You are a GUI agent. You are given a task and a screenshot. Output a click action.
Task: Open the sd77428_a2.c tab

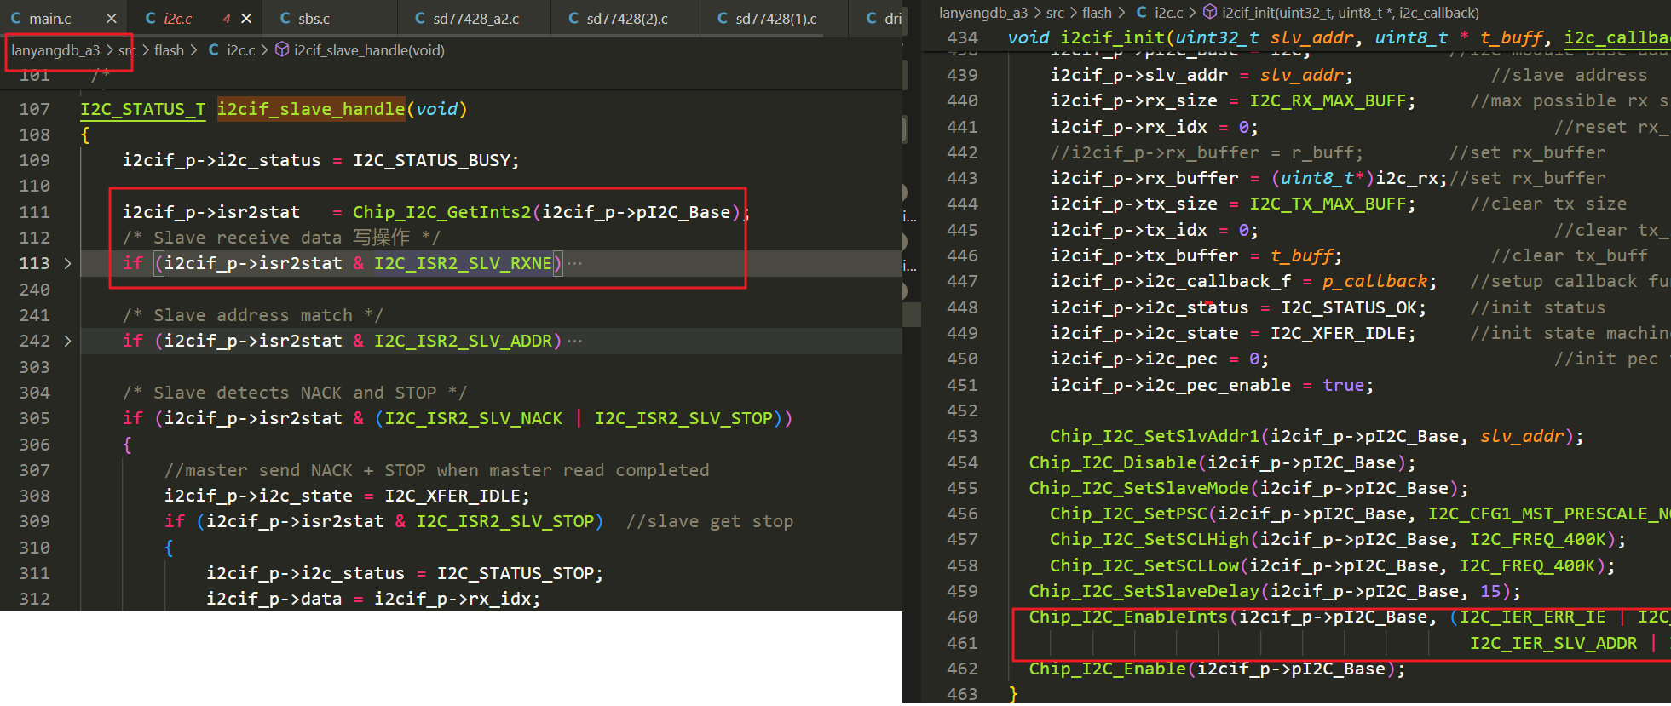click(x=474, y=18)
